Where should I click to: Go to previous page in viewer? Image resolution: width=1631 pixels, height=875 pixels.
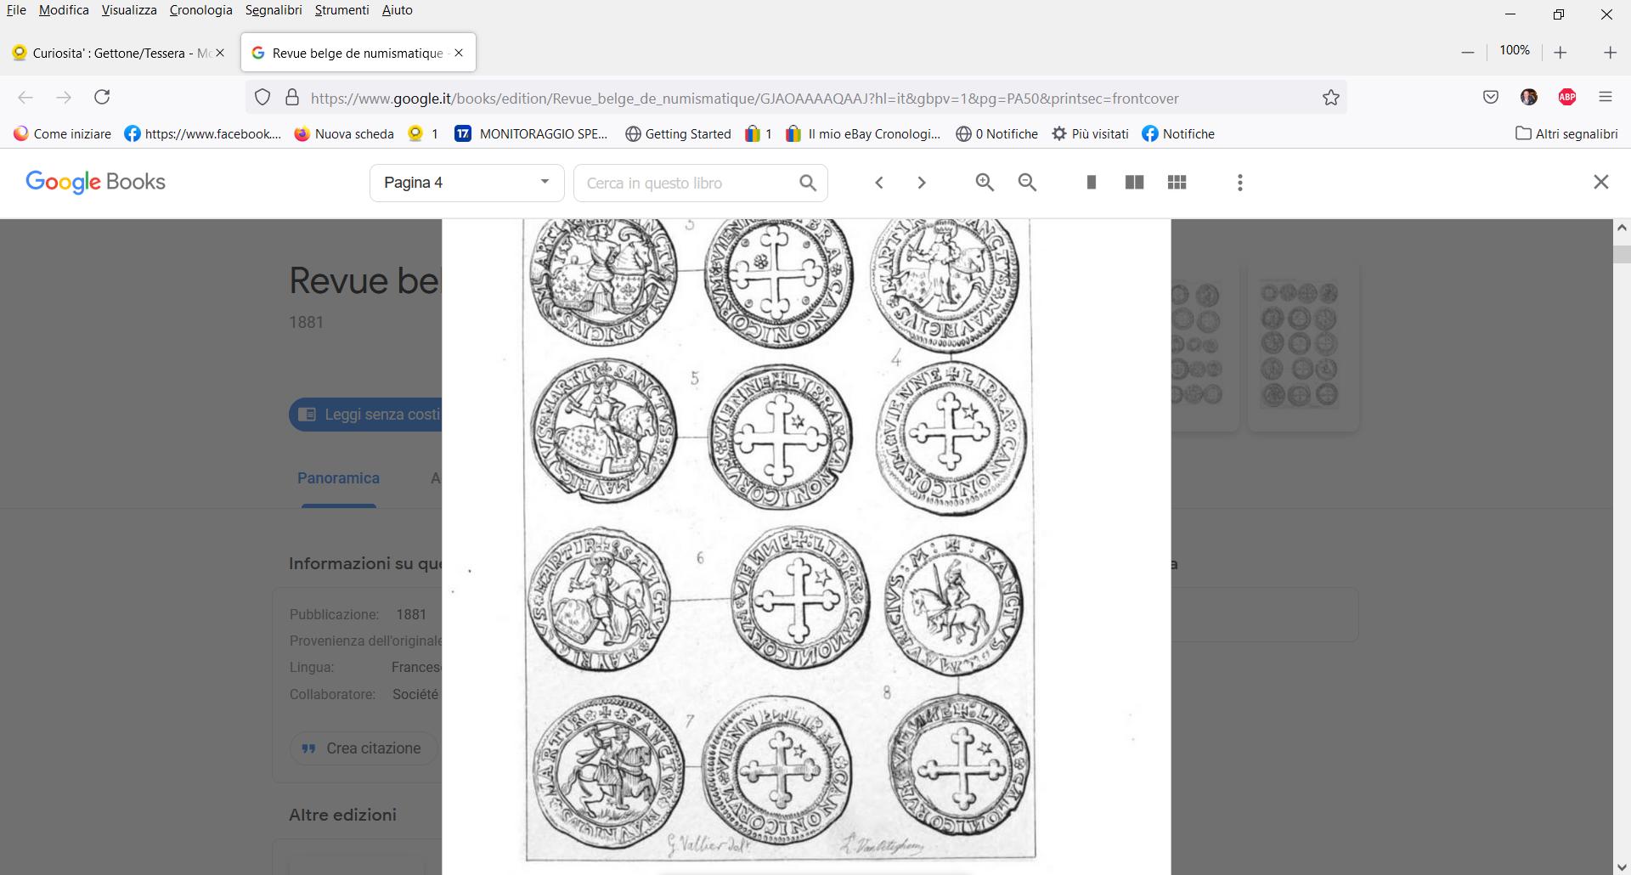pos(879,183)
